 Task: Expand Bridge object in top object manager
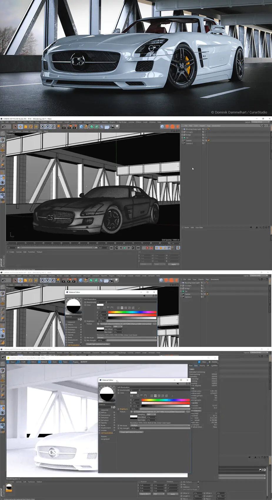182,135
